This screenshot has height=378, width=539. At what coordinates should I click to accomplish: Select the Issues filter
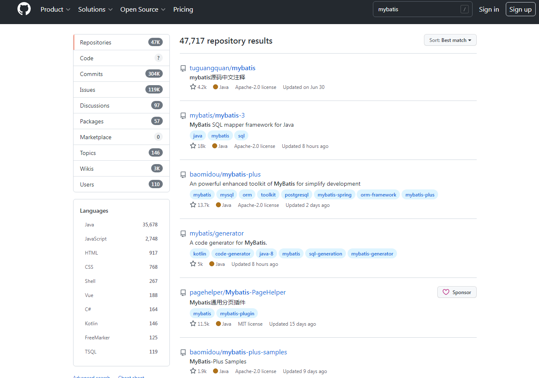pos(121,90)
